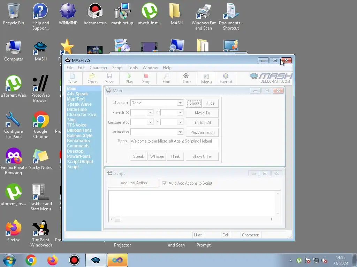This screenshot has width=357, height=267.
Task: Click the Chrome icon in the taskbar
Action: [31, 260]
